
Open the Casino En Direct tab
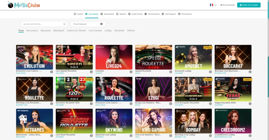(76, 31)
